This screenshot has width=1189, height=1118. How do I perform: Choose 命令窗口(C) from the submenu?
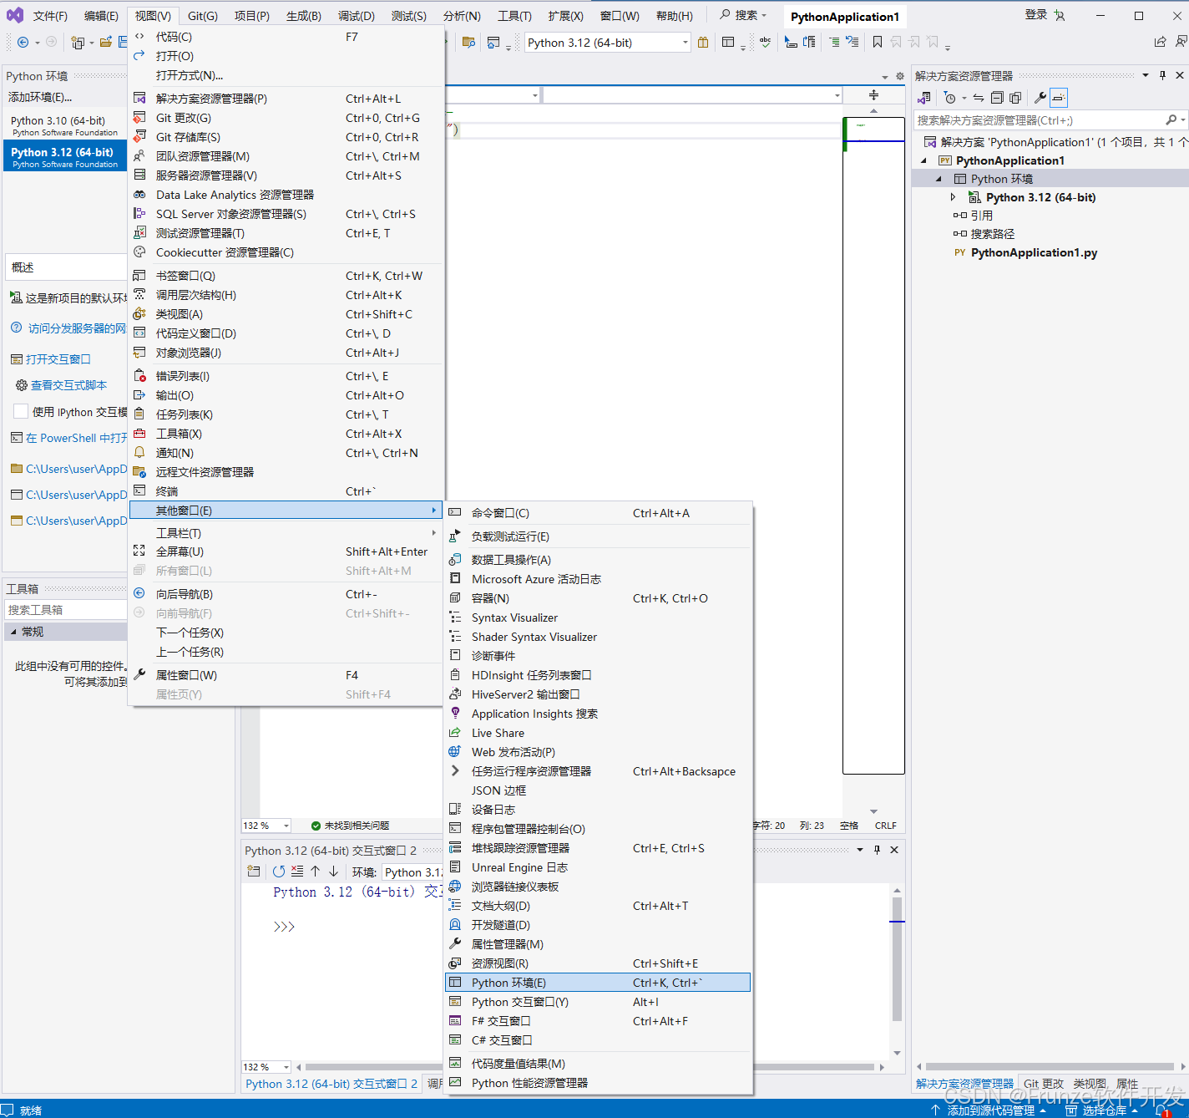pos(598,513)
